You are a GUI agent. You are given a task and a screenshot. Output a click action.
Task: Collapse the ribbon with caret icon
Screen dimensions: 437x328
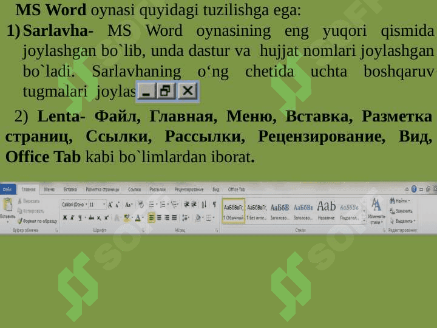coord(407,190)
